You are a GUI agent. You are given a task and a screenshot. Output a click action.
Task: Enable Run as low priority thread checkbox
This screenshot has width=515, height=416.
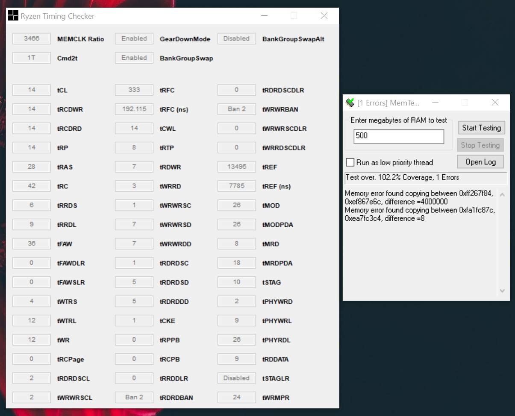tap(350, 162)
